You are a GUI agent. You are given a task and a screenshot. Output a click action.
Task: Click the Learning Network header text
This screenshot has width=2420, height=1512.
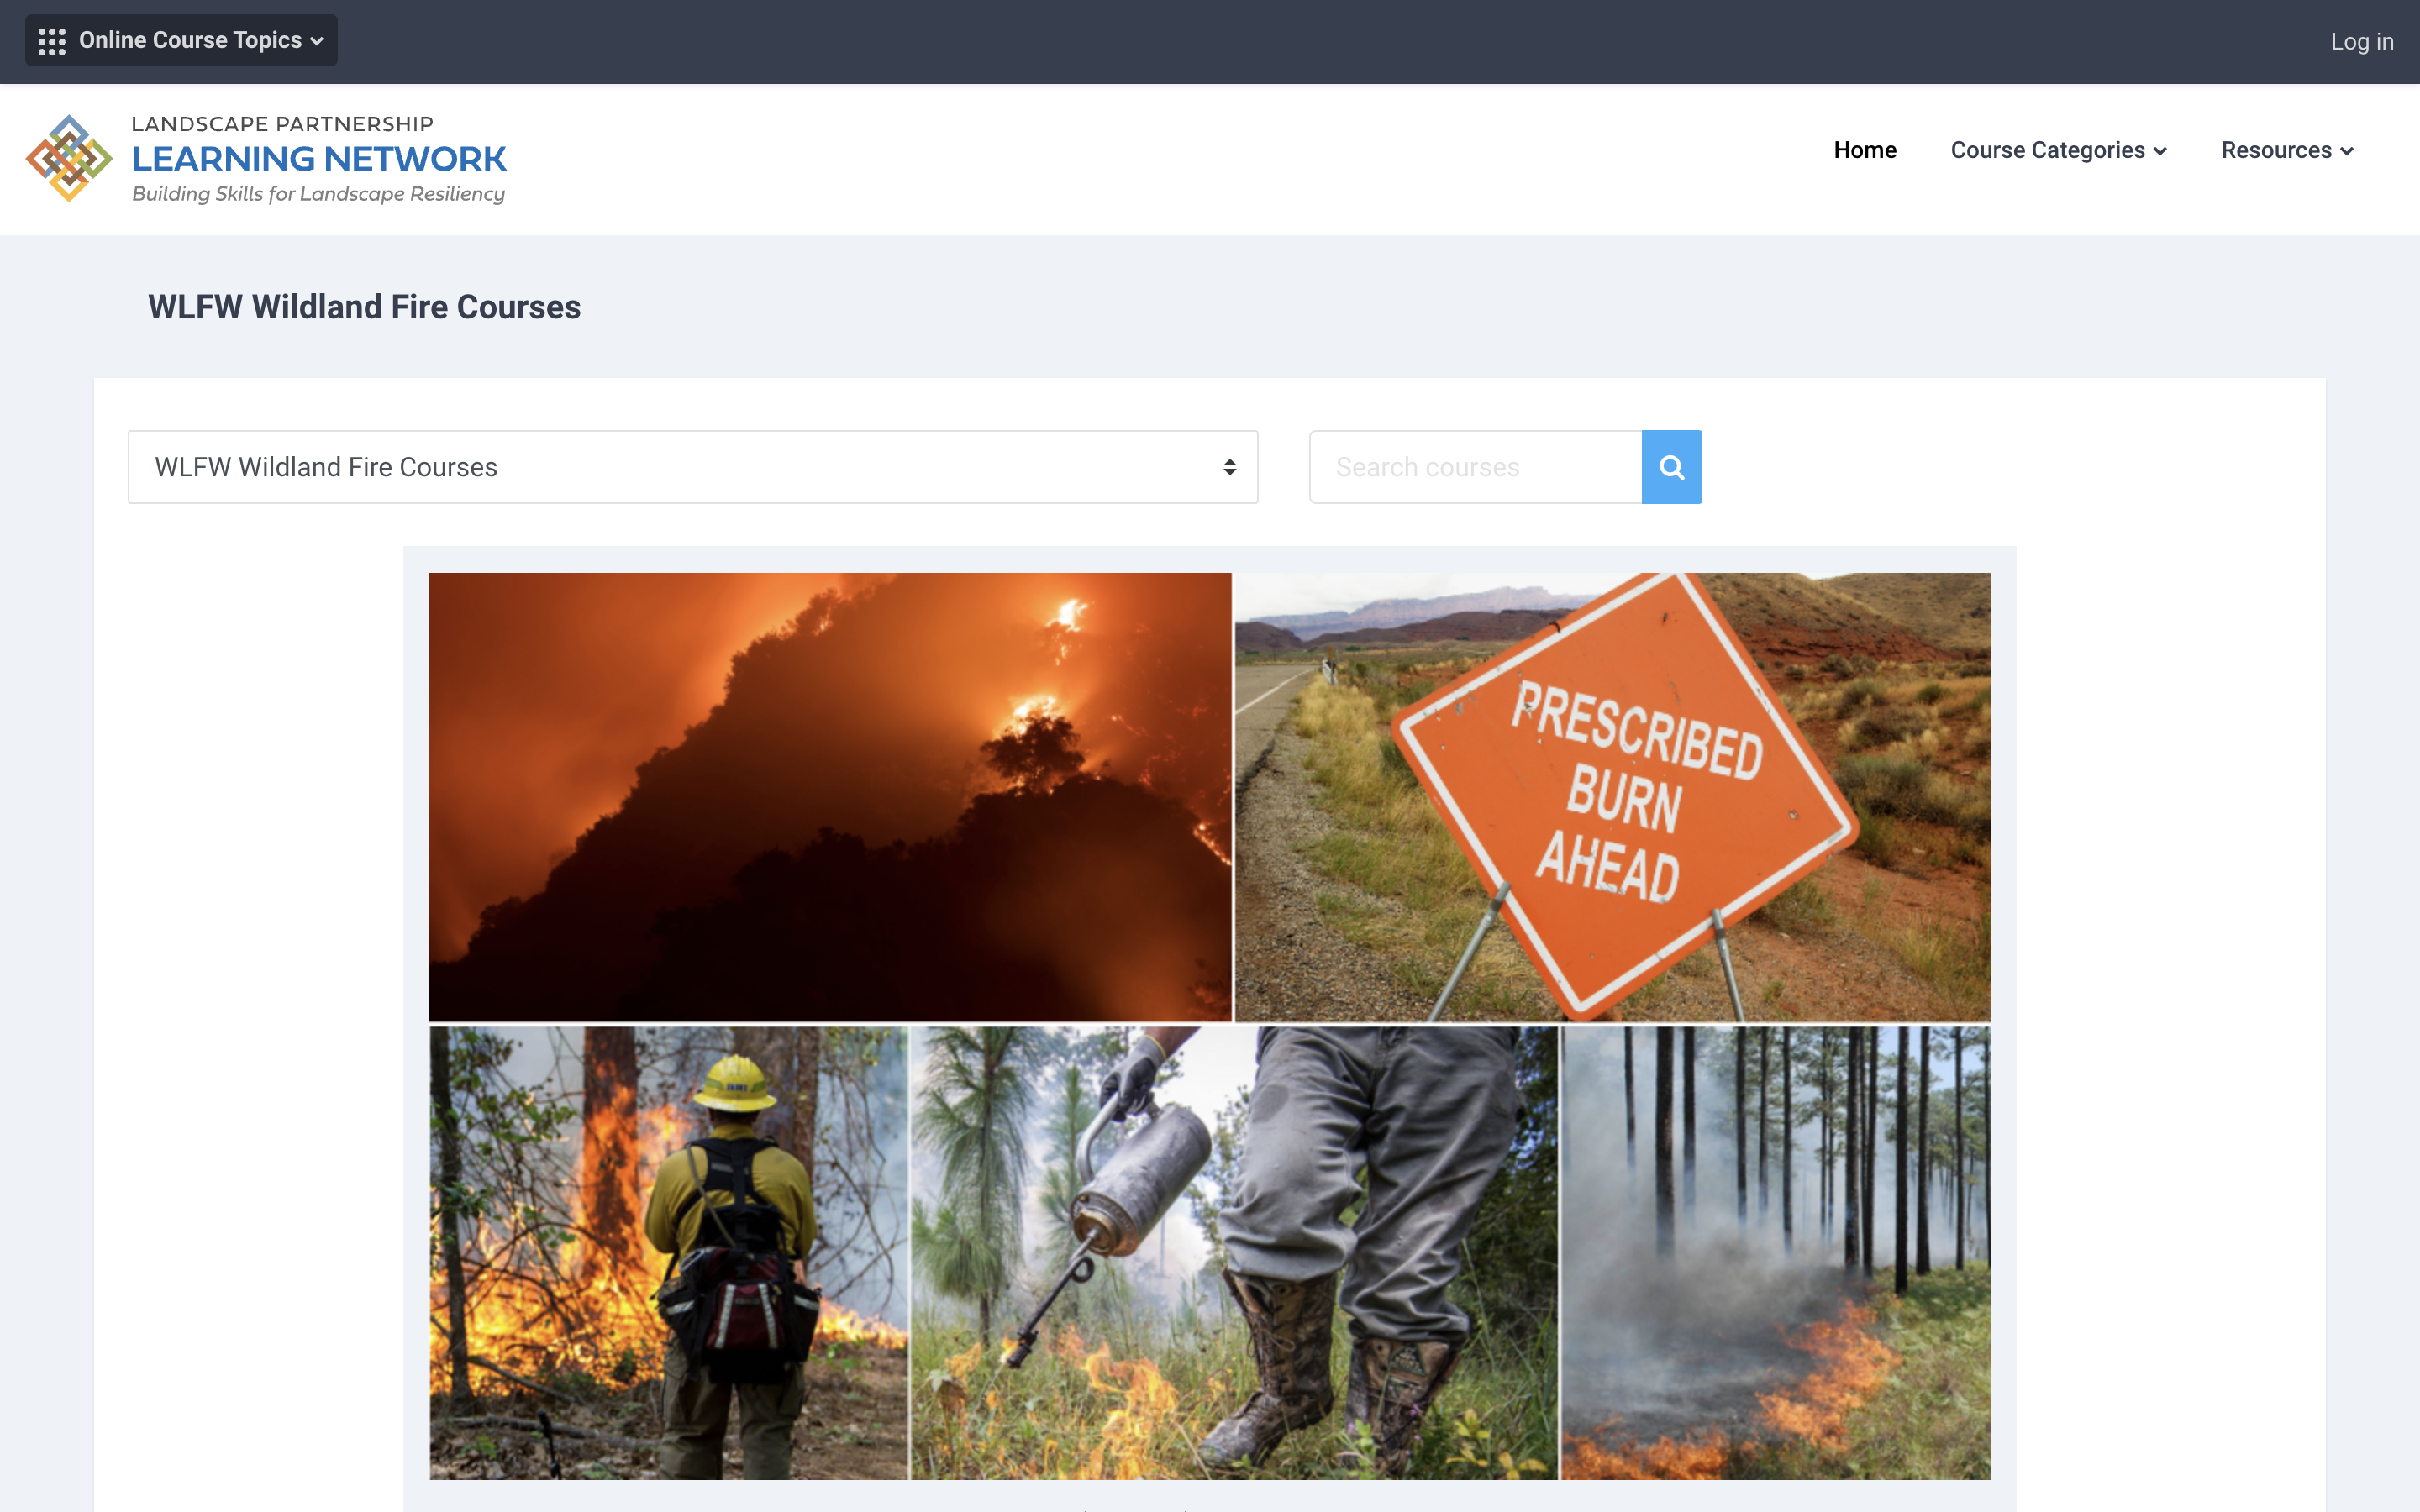(319, 157)
